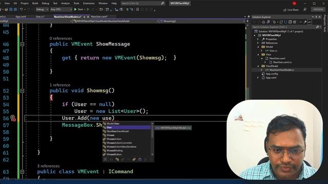
Task: Click the Undo arrow in the toolbar
Action: (21, 9)
